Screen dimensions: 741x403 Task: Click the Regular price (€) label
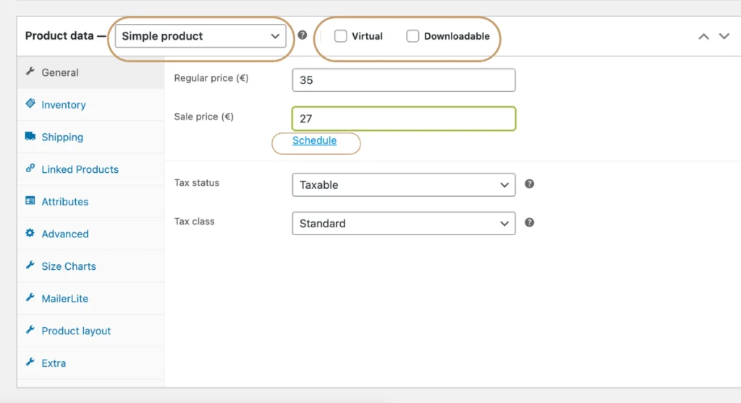[x=211, y=78]
